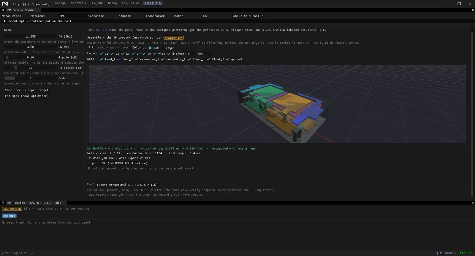Select Color by Net radio option
The height and width of the screenshot is (256, 475).
tap(150, 48)
